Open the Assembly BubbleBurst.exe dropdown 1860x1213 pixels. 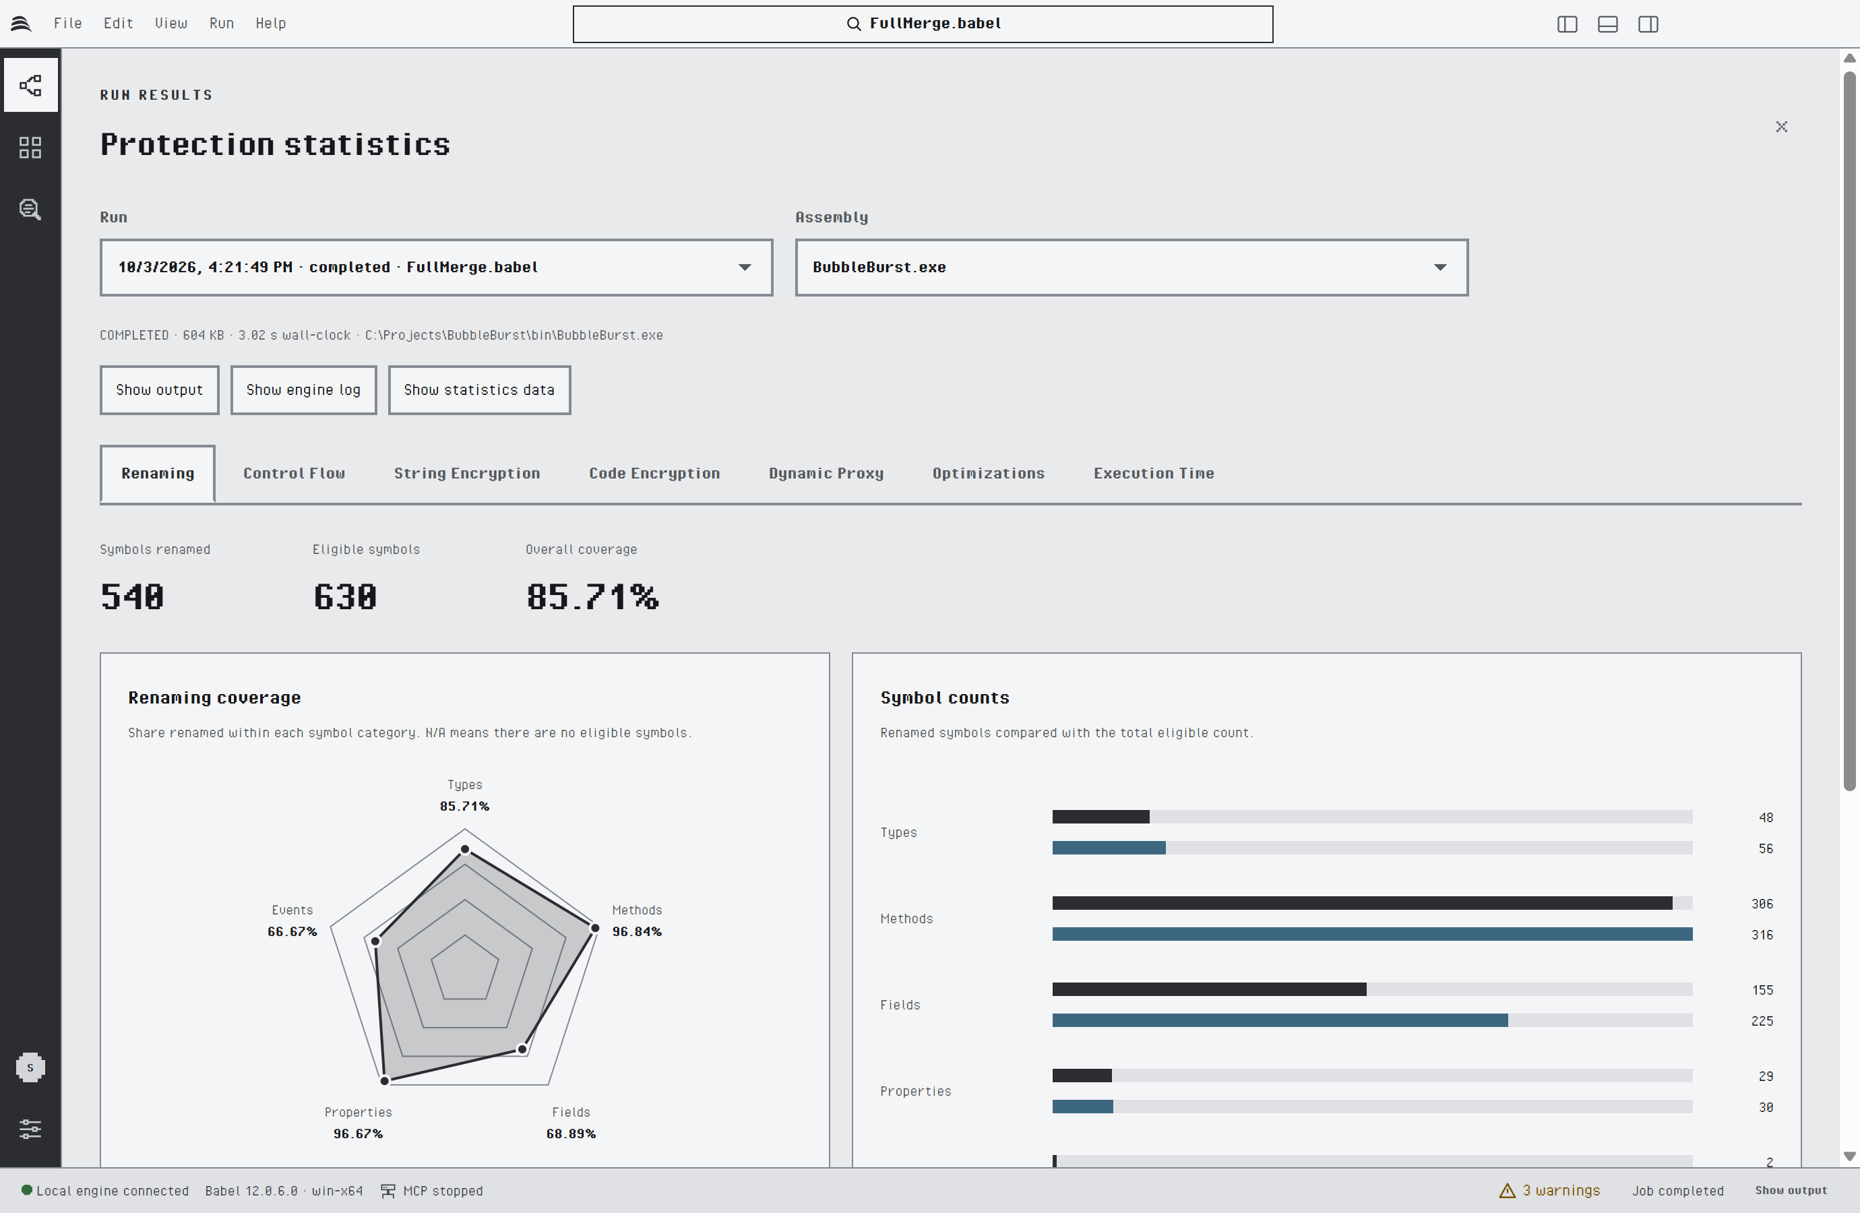(1131, 268)
